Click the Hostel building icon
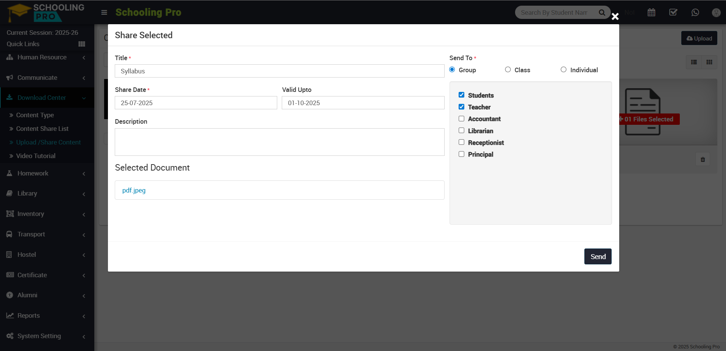The width and height of the screenshot is (726, 351). [x=9, y=255]
